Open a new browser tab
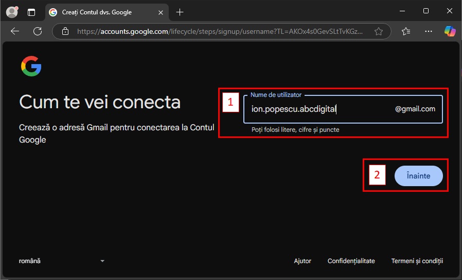462x280 pixels. [x=180, y=12]
